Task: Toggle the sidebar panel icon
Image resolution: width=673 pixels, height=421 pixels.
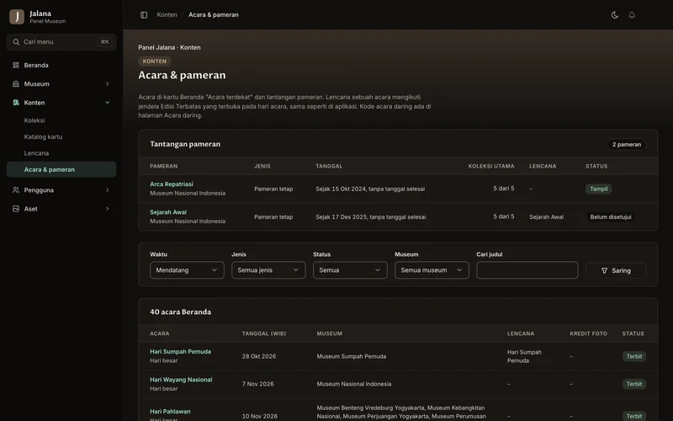Action: click(x=144, y=15)
